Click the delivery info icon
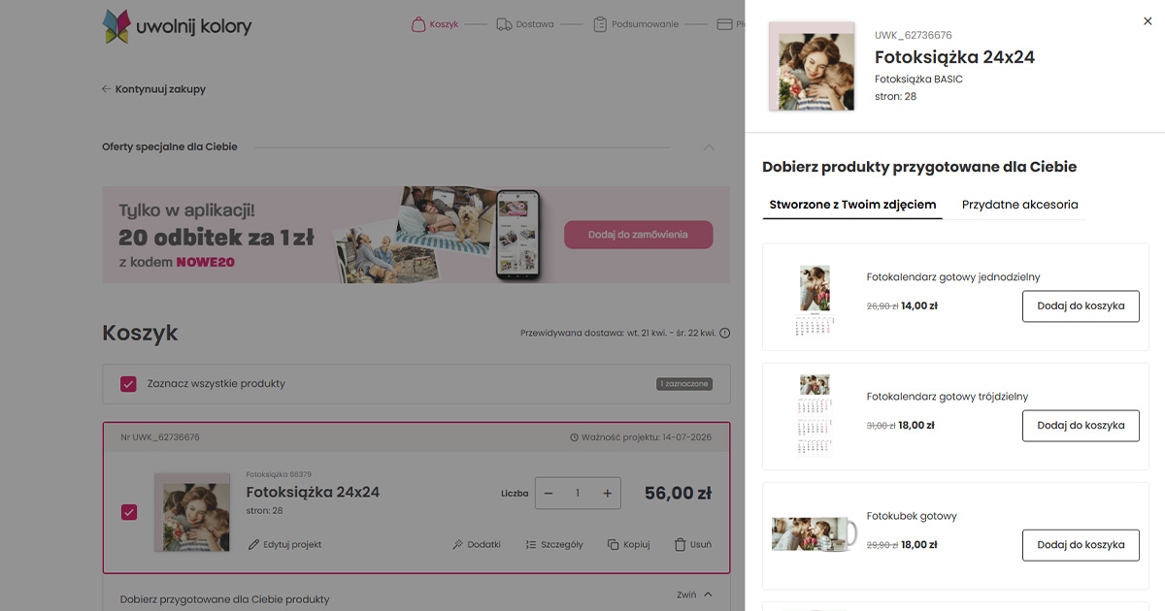The image size is (1165, 611). point(724,334)
